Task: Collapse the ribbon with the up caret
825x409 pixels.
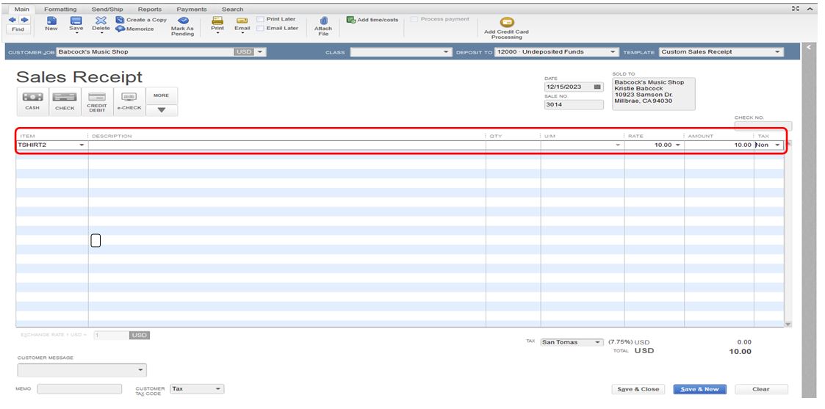Action: 810,9
